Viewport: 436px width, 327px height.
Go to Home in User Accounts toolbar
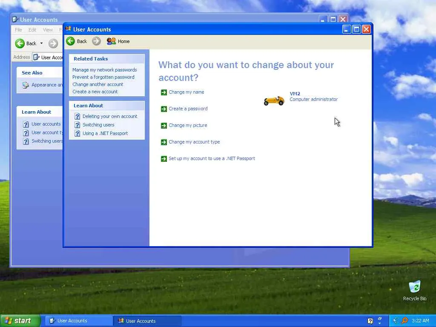pyautogui.click(x=118, y=41)
